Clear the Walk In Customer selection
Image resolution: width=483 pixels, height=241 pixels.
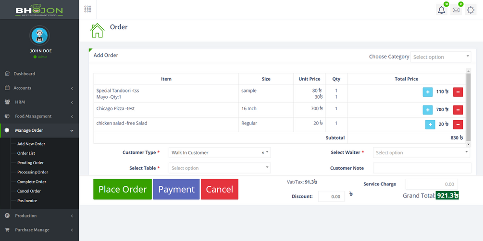[x=263, y=152]
